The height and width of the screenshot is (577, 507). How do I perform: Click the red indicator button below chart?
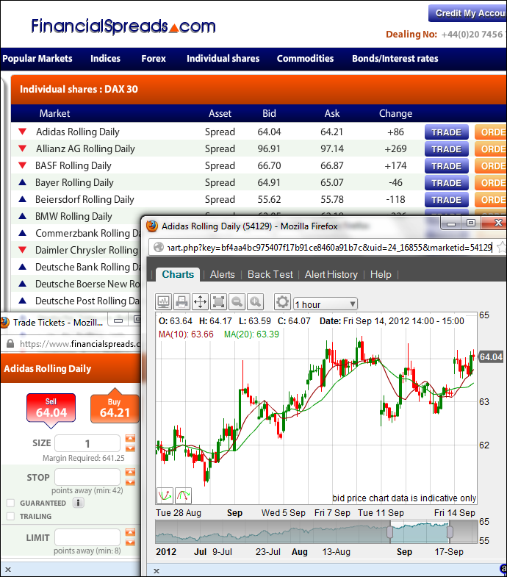[165, 495]
